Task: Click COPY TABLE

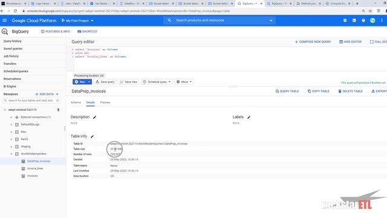Action: pos(319,91)
